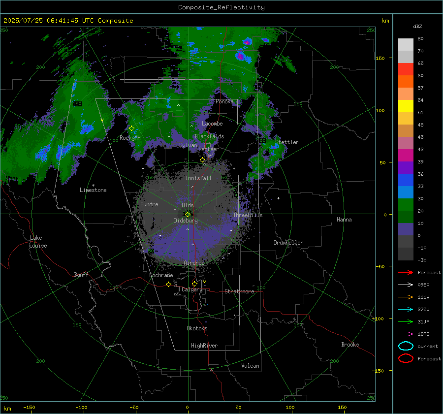
Task: Click the Lacombe city label
Action: click(212, 124)
